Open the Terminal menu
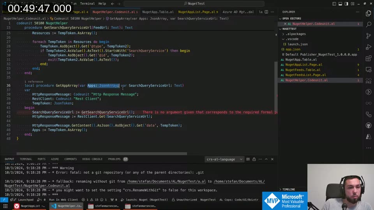This screenshot has width=374, height=210. click(87, 3)
